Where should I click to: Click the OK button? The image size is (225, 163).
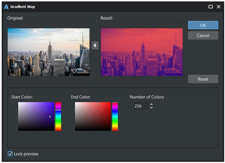[203, 25]
